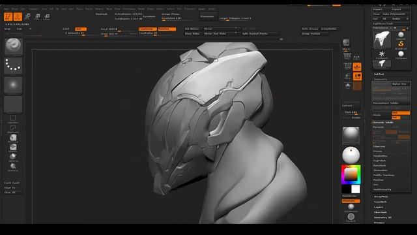Open the stroke type dots thumbnail

tap(13, 65)
